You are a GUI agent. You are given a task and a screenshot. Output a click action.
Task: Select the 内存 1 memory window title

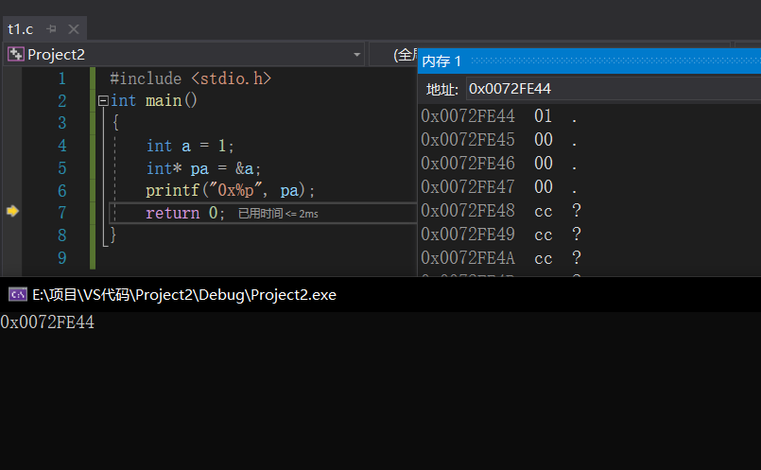(441, 61)
